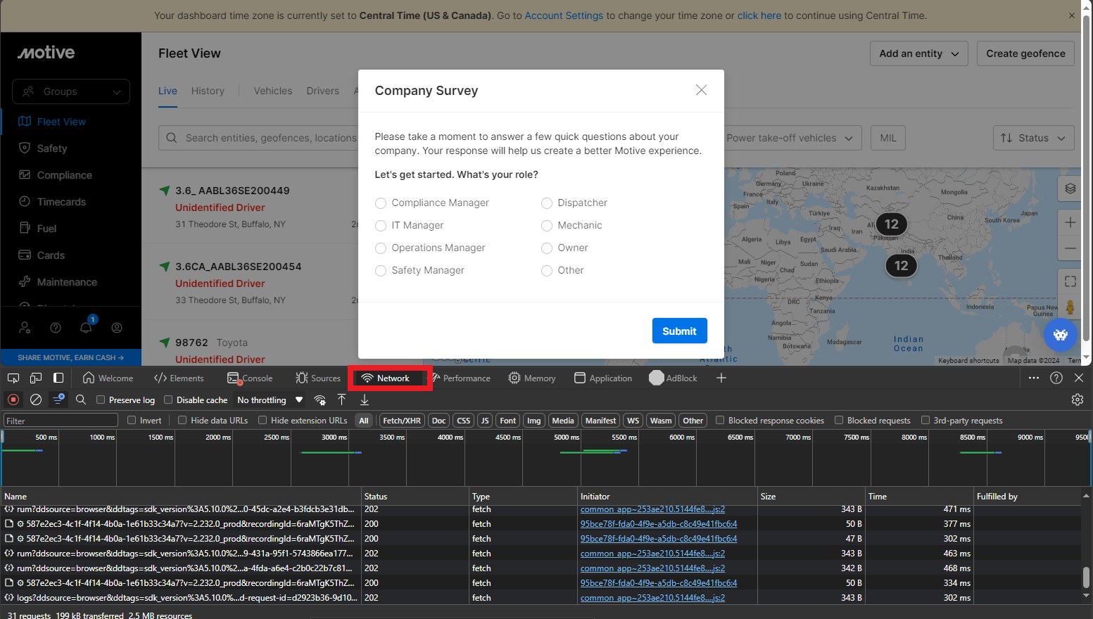Viewport: 1093px width, 619px height.
Task: Check Hide data URLs
Action: [x=182, y=420]
